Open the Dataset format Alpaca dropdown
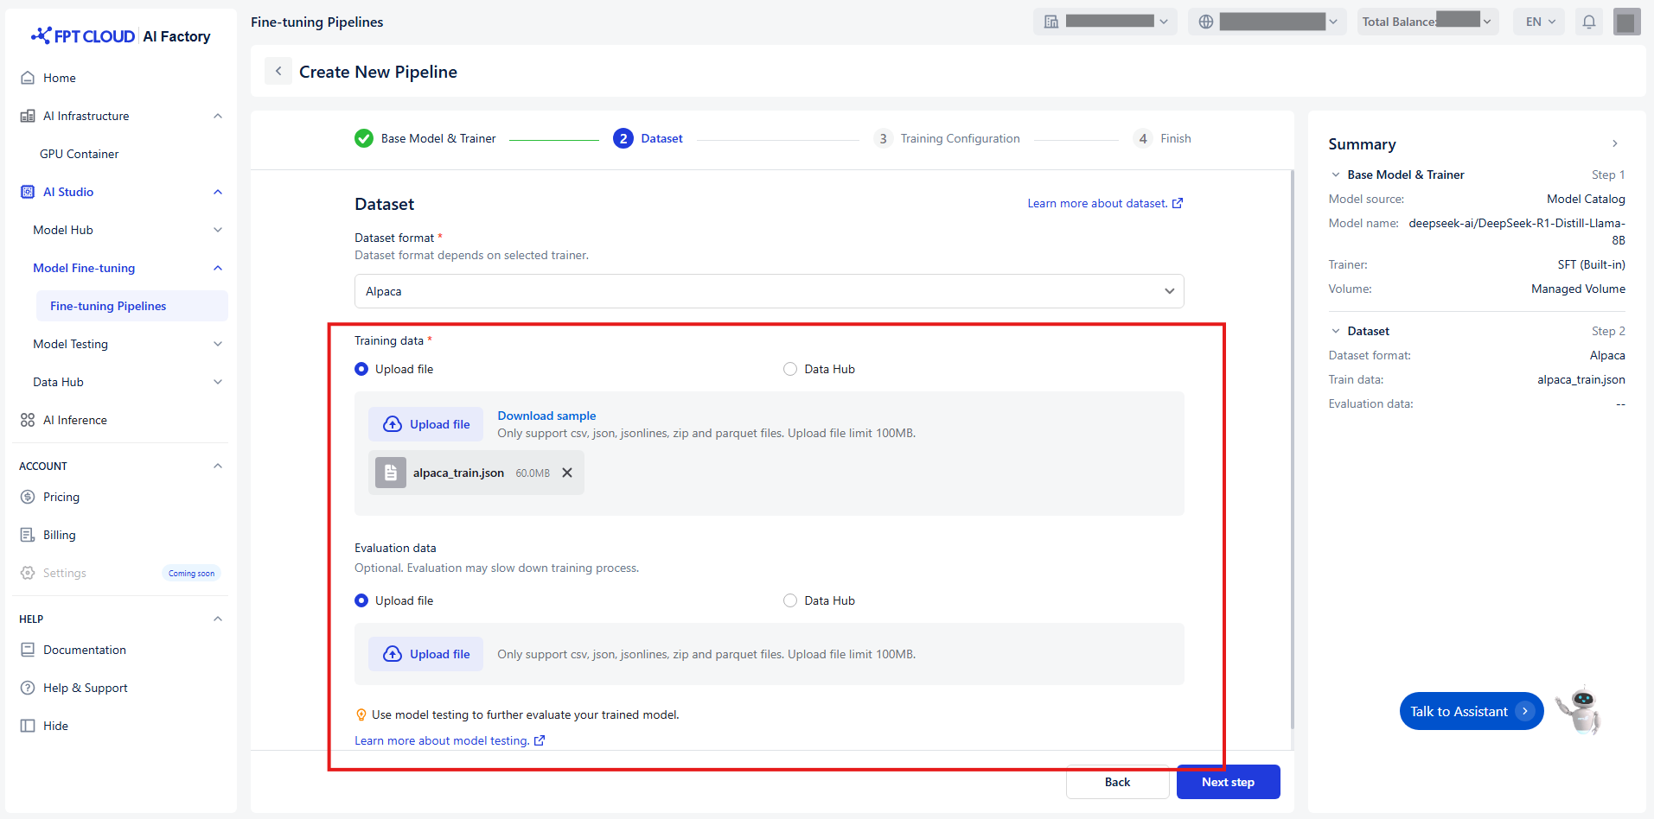 (x=769, y=291)
